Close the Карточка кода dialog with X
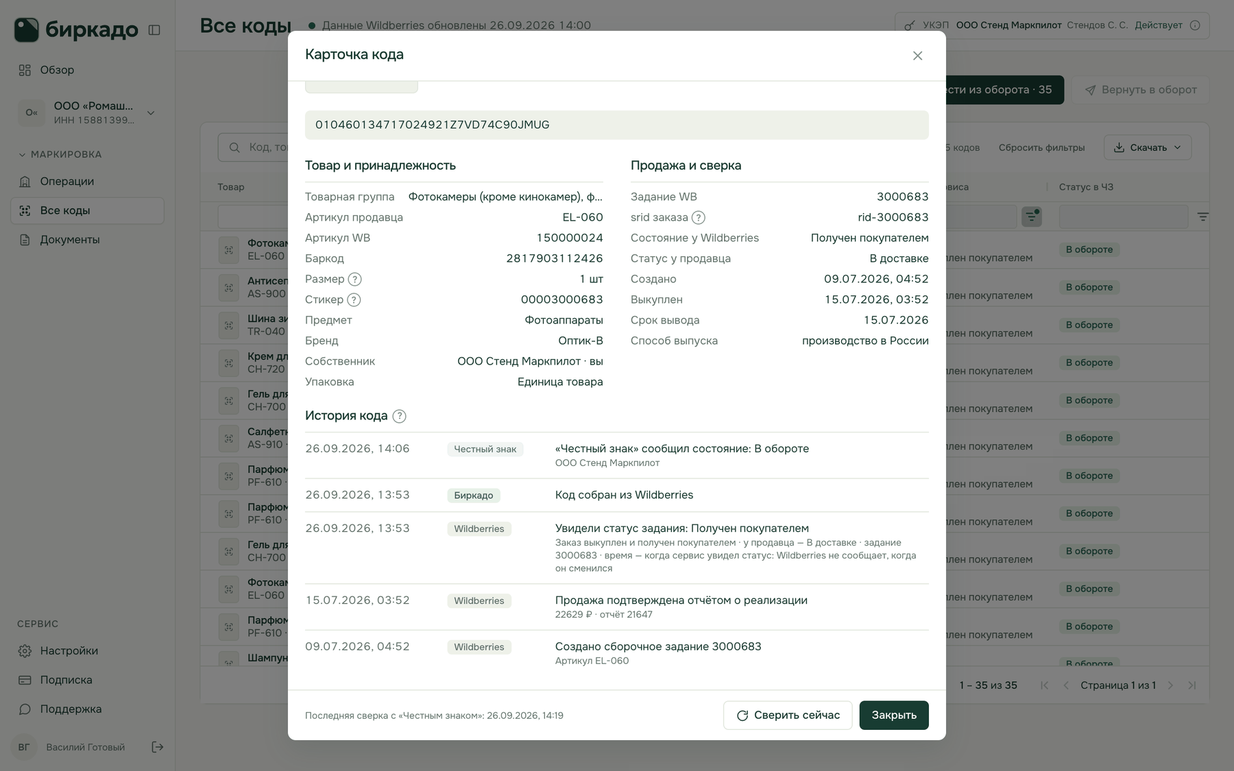 [917, 56]
